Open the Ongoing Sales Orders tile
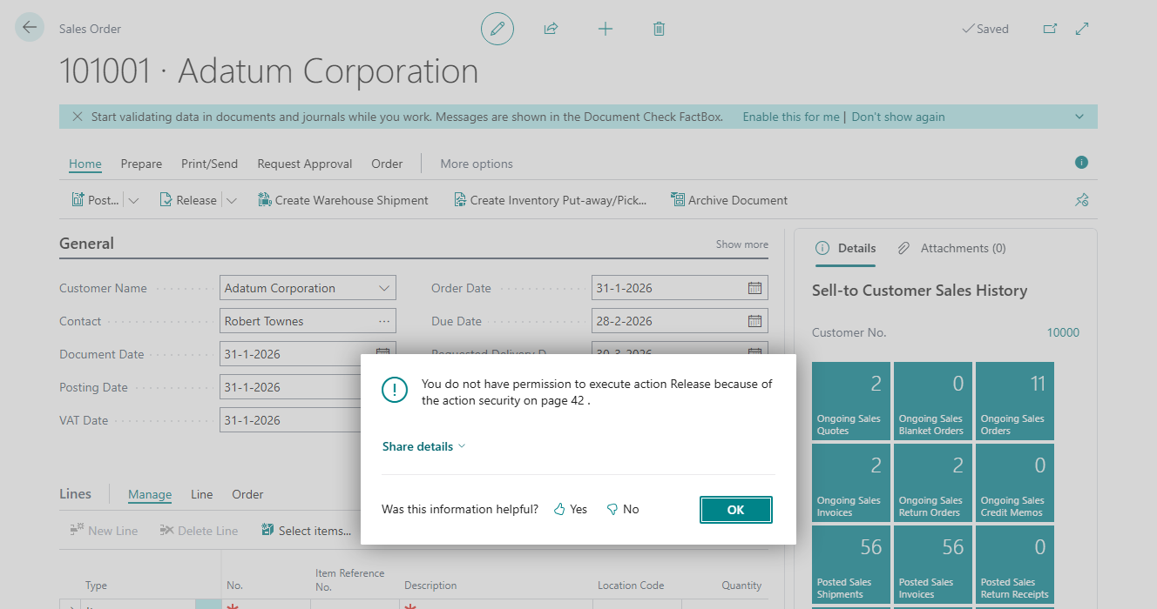This screenshot has height=609, width=1157. tap(1015, 401)
